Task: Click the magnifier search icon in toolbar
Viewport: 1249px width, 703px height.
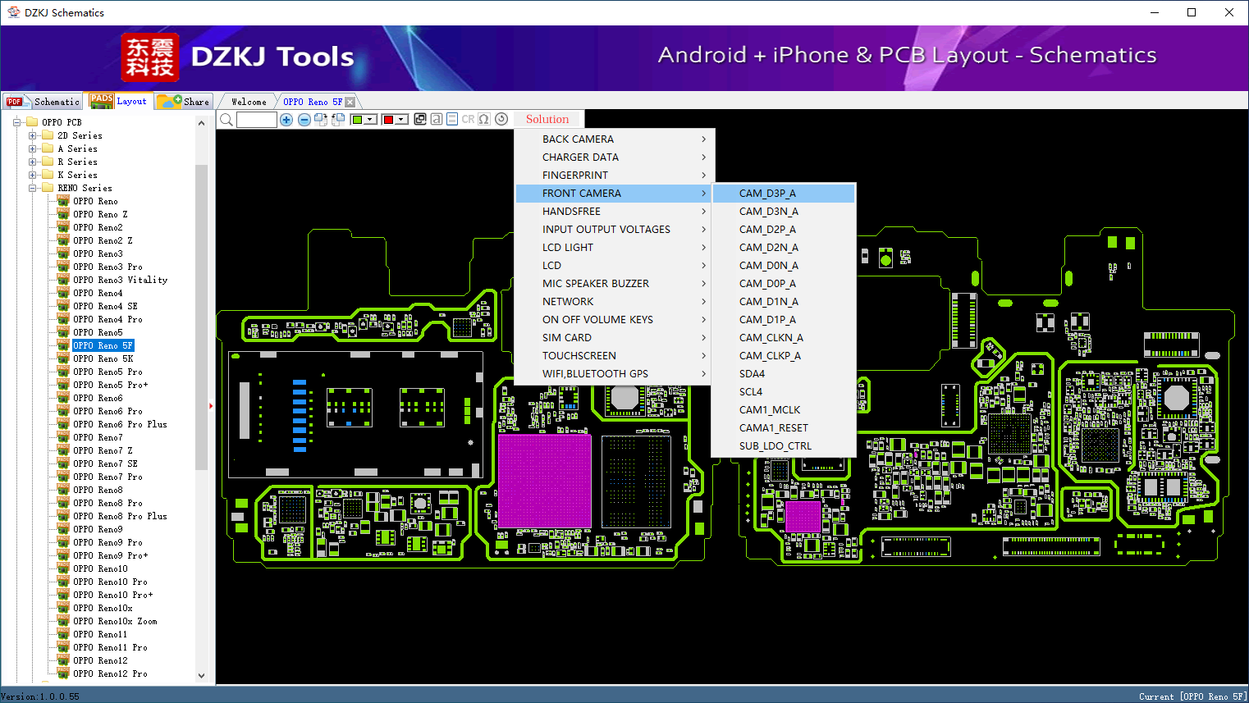Action: point(226,120)
